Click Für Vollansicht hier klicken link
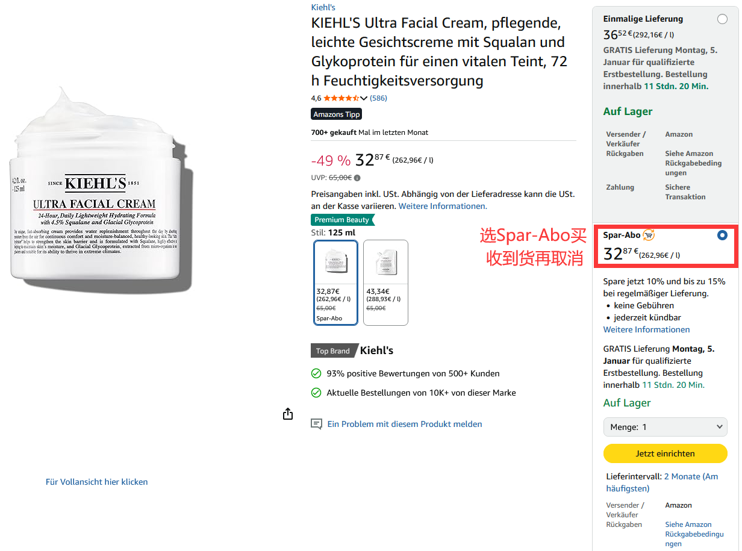The height and width of the screenshot is (551, 742). tap(96, 482)
